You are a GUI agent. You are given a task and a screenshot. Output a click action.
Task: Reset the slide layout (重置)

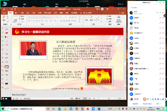22,19
